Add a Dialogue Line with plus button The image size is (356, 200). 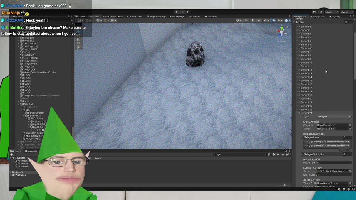(342, 150)
